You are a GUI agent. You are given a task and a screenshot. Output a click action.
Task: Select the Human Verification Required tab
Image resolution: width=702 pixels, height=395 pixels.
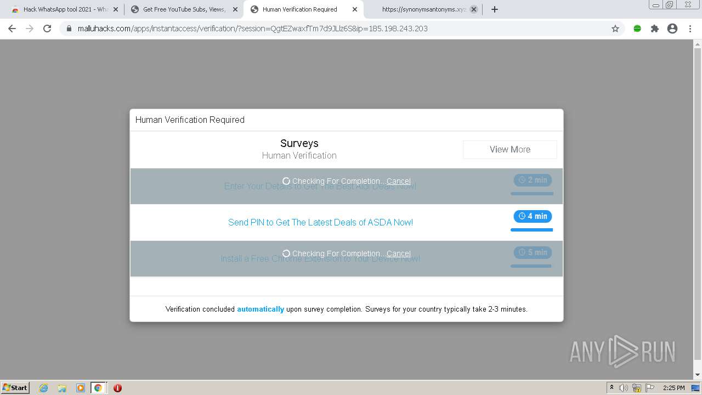(x=303, y=9)
